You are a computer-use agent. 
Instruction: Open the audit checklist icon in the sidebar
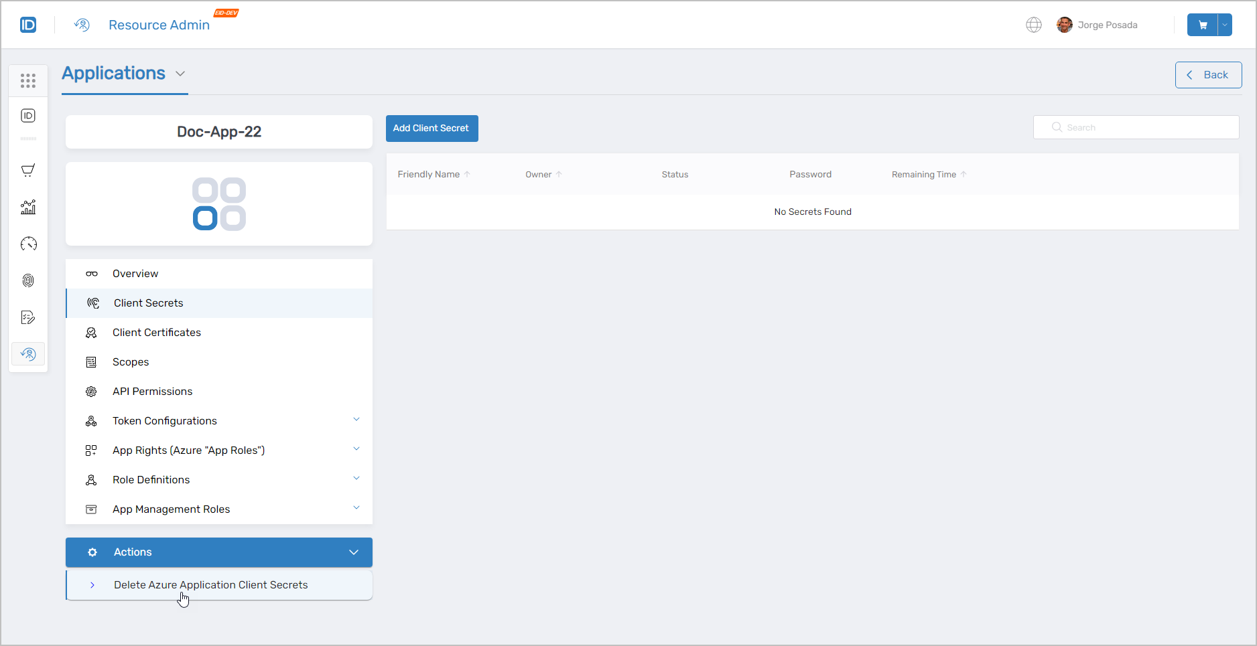point(28,317)
